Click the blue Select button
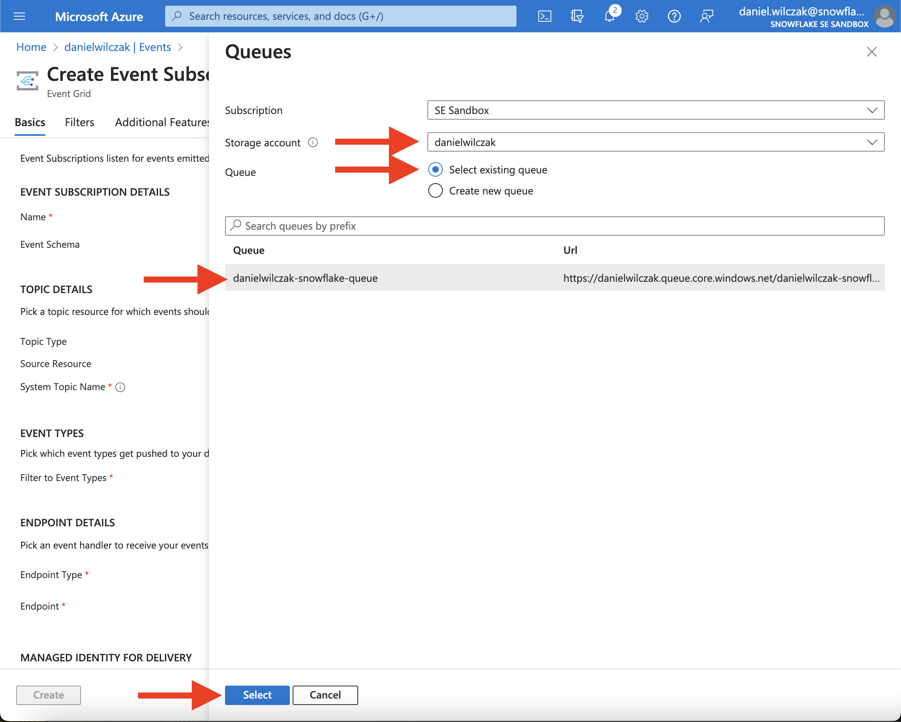 coord(257,695)
